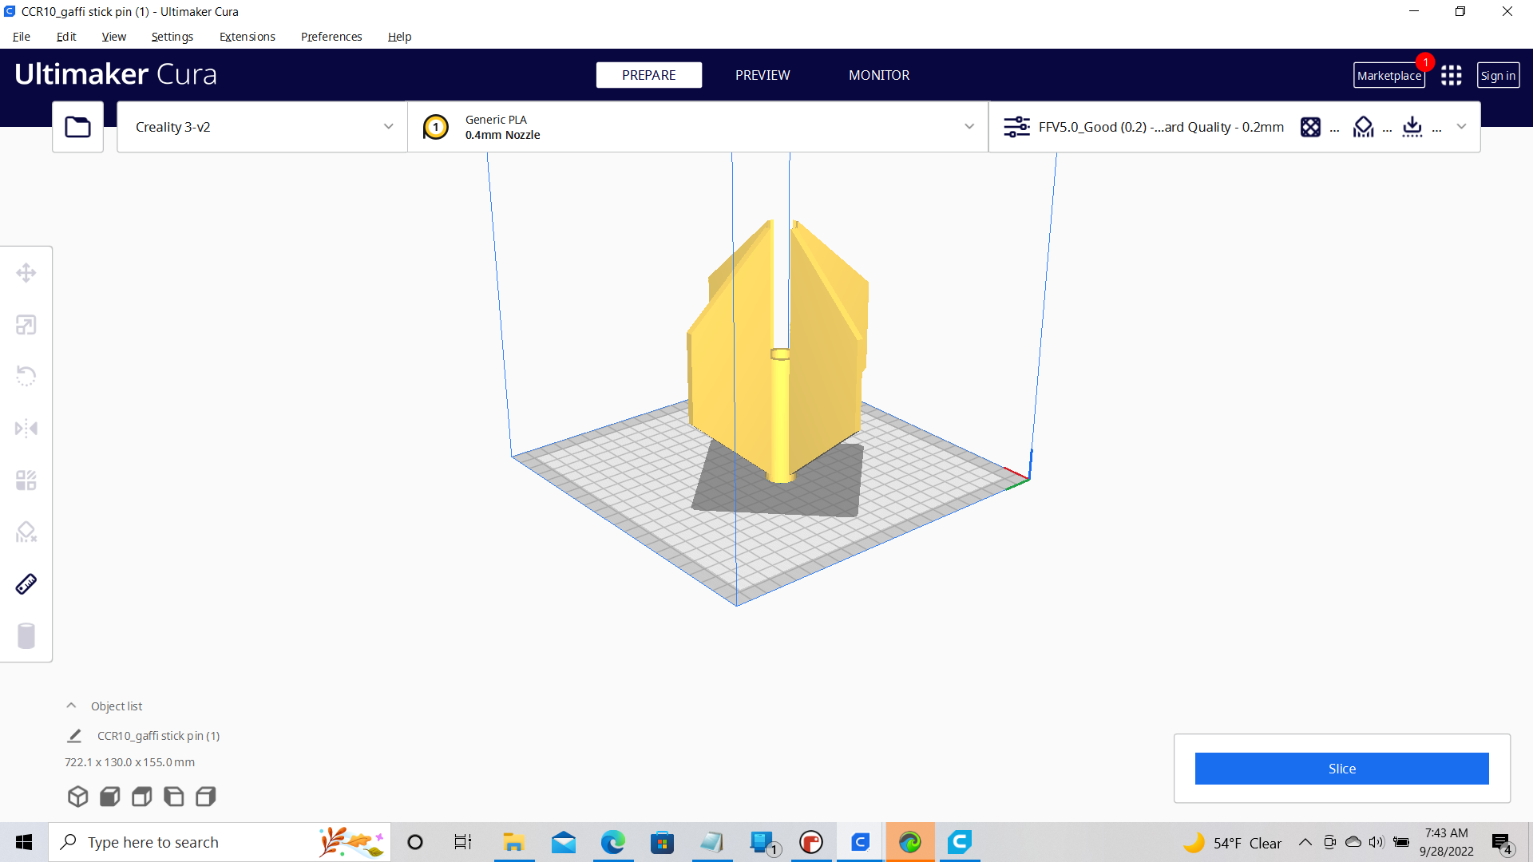Click the Sign in button
The height and width of the screenshot is (862, 1533).
point(1498,76)
